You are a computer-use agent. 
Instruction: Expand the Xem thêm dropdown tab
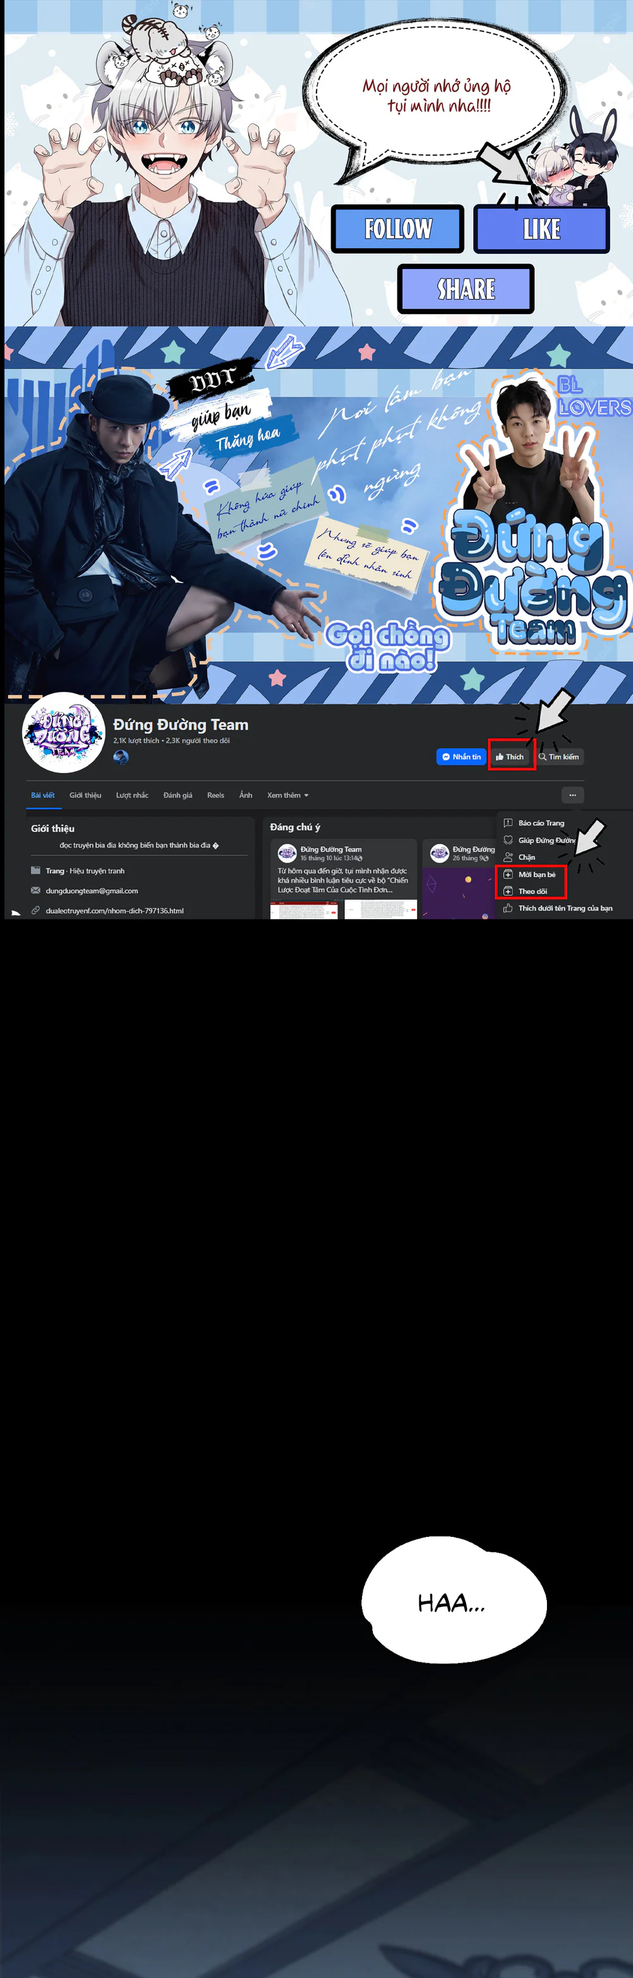pos(287,795)
